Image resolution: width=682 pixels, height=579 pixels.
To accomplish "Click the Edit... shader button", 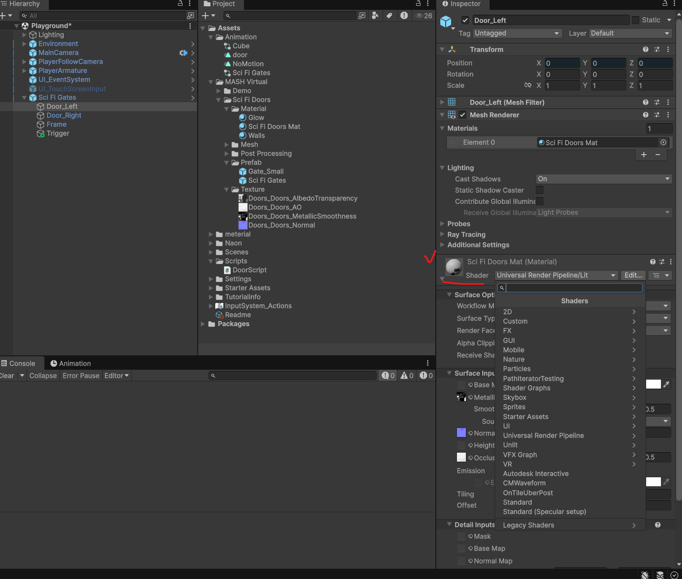I will coord(633,275).
